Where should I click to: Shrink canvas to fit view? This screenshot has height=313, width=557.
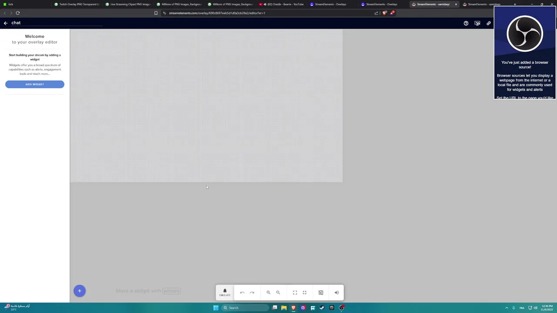[x=305, y=293]
